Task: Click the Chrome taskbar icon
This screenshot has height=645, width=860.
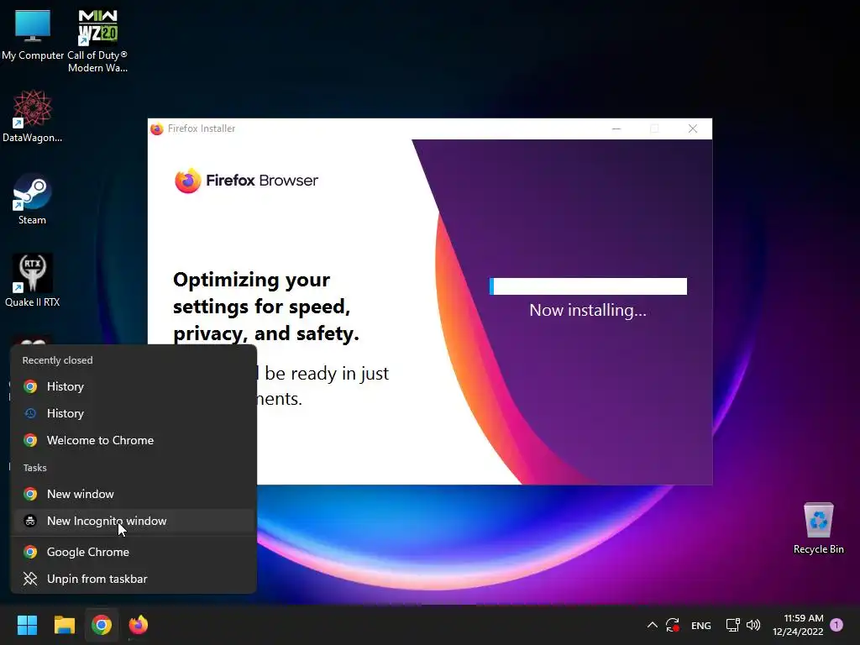Action: click(x=102, y=625)
